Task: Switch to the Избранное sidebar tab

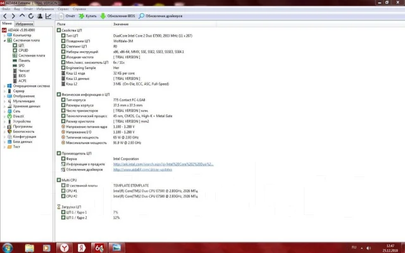Action: click(x=24, y=24)
